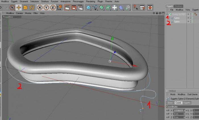Click the Render View clapperboard icon
The height and width of the screenshot is (120, 199).
(x=67, y=7)
